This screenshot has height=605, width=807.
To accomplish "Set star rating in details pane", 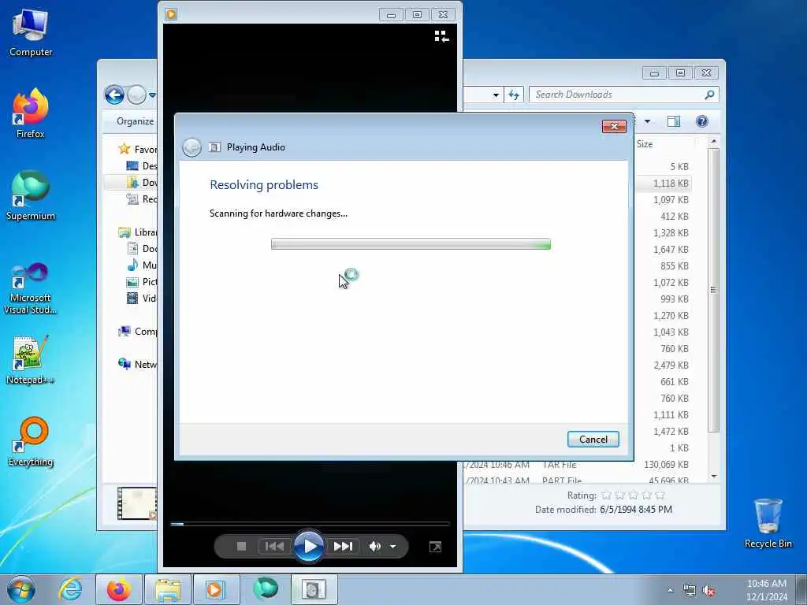I will point(633,496).
